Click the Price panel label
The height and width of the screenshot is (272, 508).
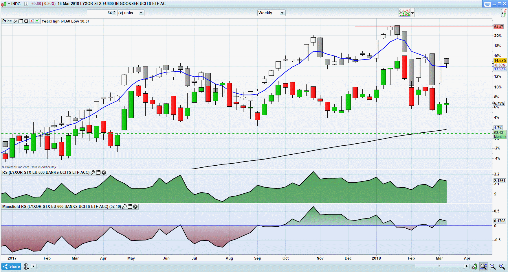7,21
